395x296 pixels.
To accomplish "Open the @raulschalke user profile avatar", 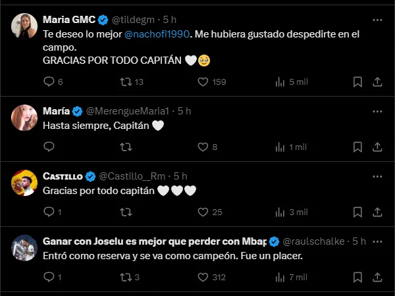I will 24,248.
